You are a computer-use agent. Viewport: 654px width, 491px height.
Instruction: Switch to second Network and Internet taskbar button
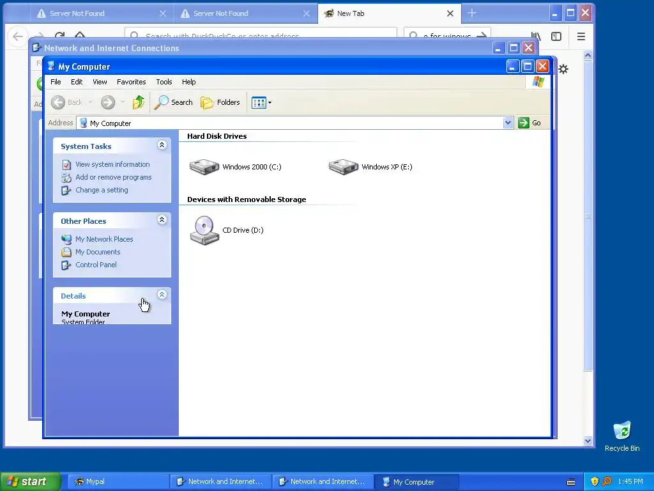pos(323,481)
